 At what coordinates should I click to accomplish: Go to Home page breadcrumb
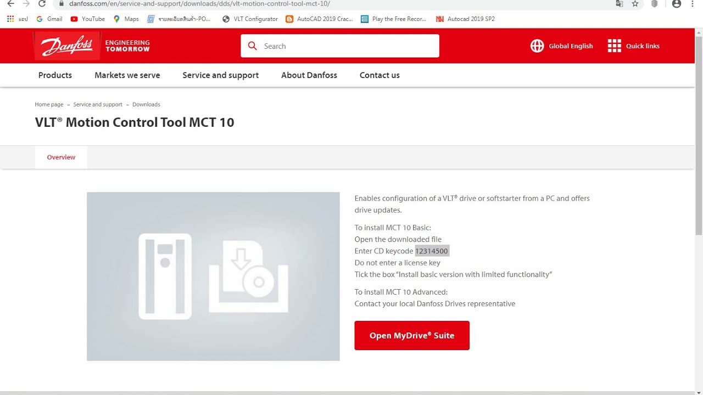[49, 104]
